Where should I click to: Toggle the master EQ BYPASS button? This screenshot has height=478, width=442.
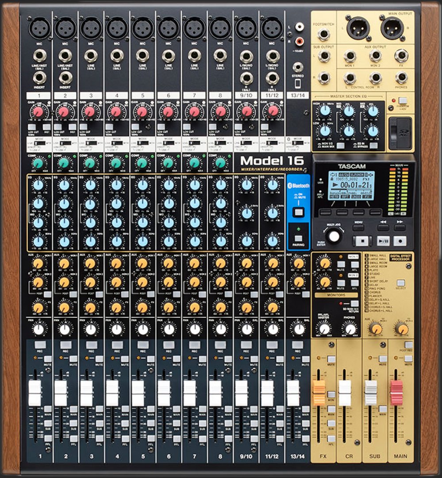point(373,146)
